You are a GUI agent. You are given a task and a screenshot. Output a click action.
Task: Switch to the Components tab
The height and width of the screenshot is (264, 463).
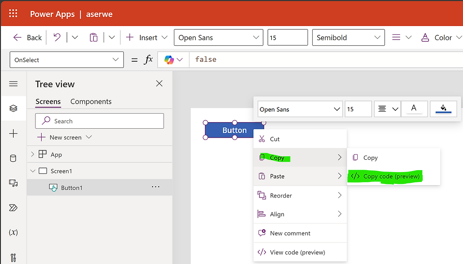point(91,101)
